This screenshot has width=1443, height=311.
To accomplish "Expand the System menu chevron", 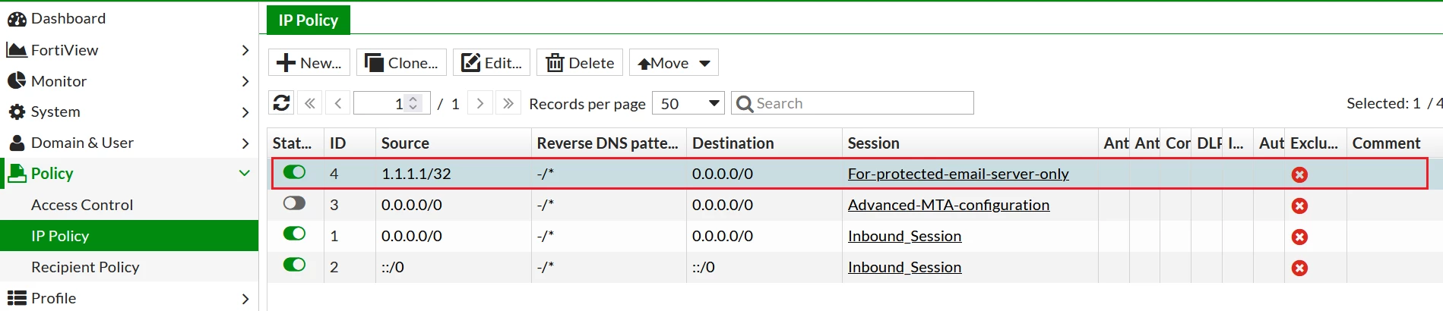I will click(x=245, y=112).
